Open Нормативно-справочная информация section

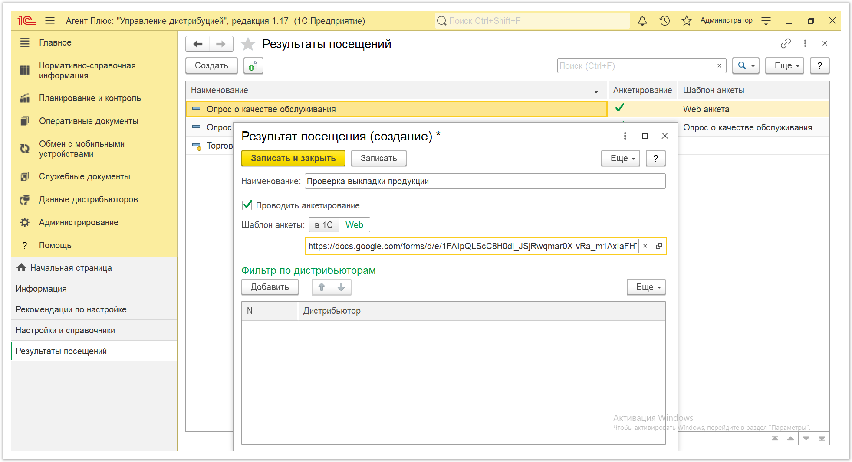coord(87,70)
